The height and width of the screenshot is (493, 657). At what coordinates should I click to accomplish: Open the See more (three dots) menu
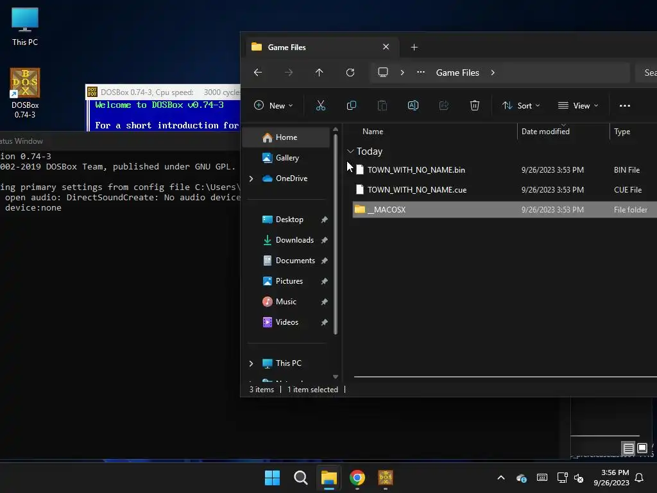tap(625, 106)
